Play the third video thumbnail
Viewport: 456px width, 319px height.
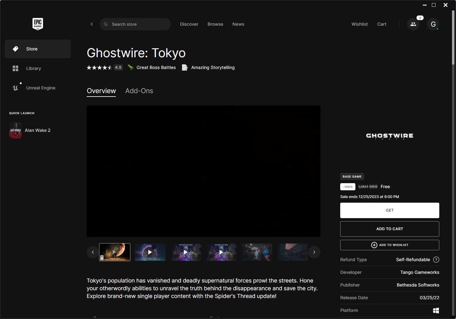[x=186, y=252]
